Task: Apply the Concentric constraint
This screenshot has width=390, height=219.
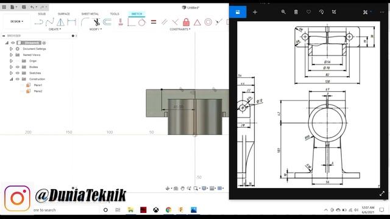Action: click(x=208, y=22)
